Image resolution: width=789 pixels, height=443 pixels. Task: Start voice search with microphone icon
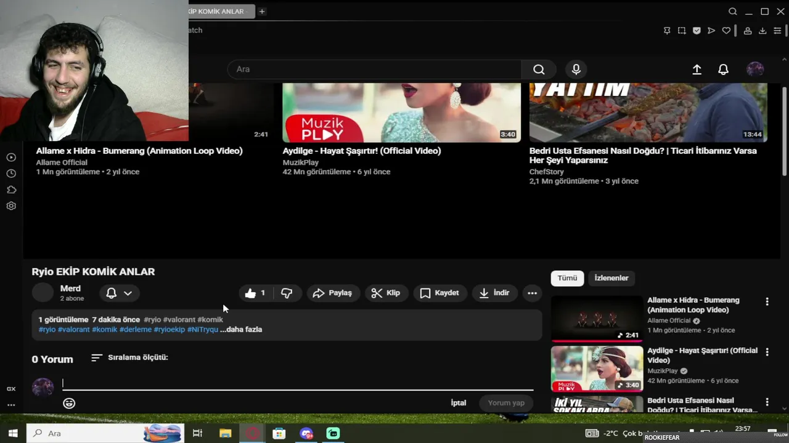tap(576, 70)
